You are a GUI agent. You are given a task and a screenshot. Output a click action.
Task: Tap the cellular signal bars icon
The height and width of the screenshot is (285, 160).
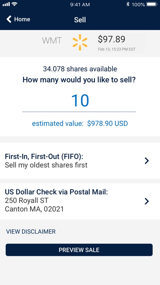(6, 4)
